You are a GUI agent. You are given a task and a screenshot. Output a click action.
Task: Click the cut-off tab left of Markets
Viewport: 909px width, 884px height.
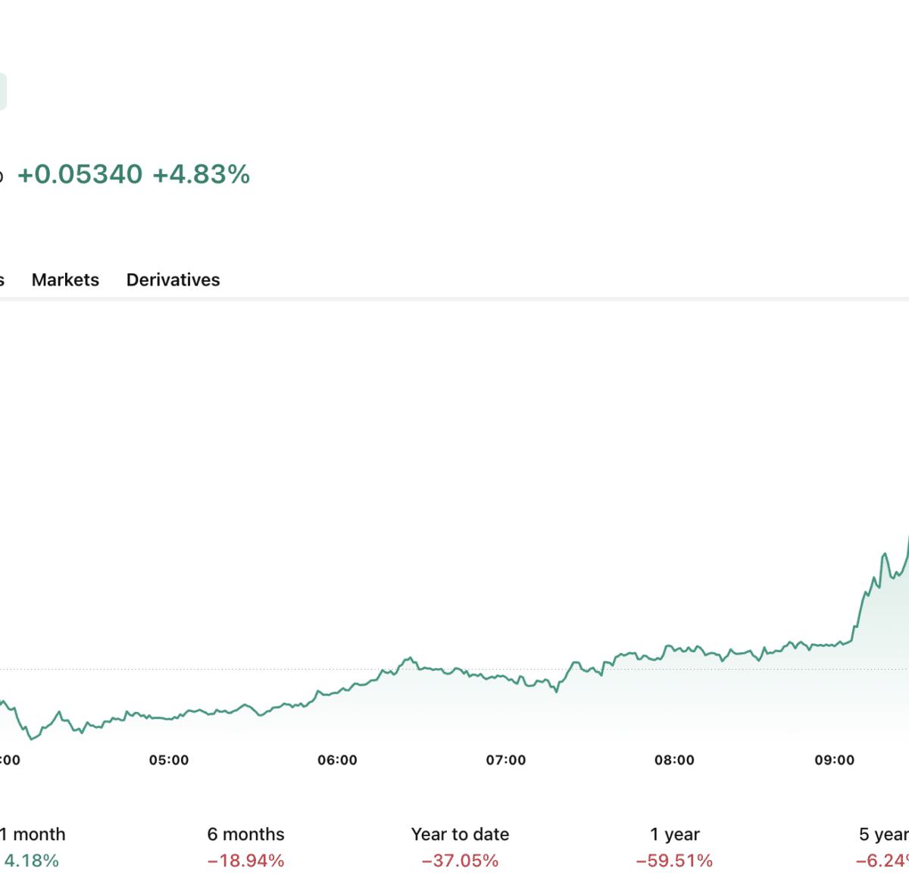pyautogui.click(x=2, y=280)
